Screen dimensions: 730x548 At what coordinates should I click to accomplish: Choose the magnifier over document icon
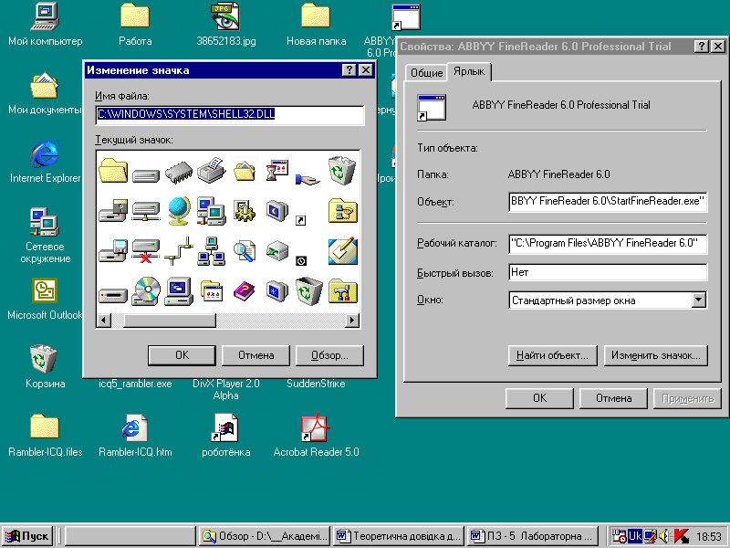[x=245, y=252]
